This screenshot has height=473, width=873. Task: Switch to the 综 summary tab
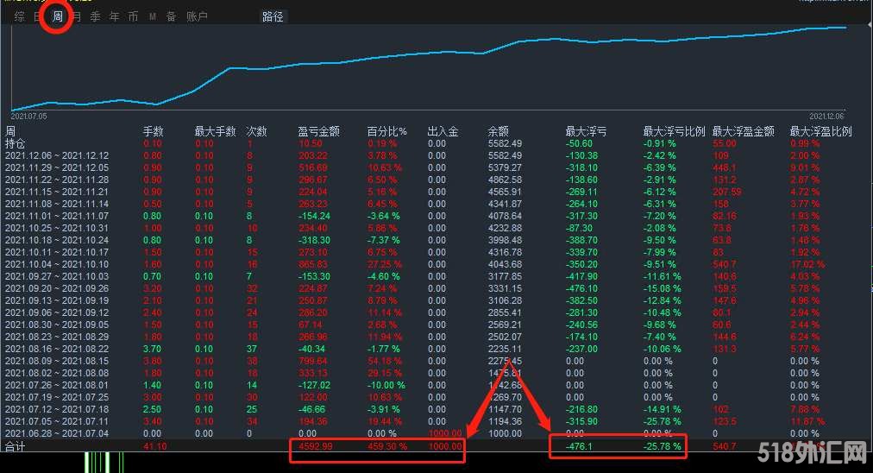tap(19, 16)
